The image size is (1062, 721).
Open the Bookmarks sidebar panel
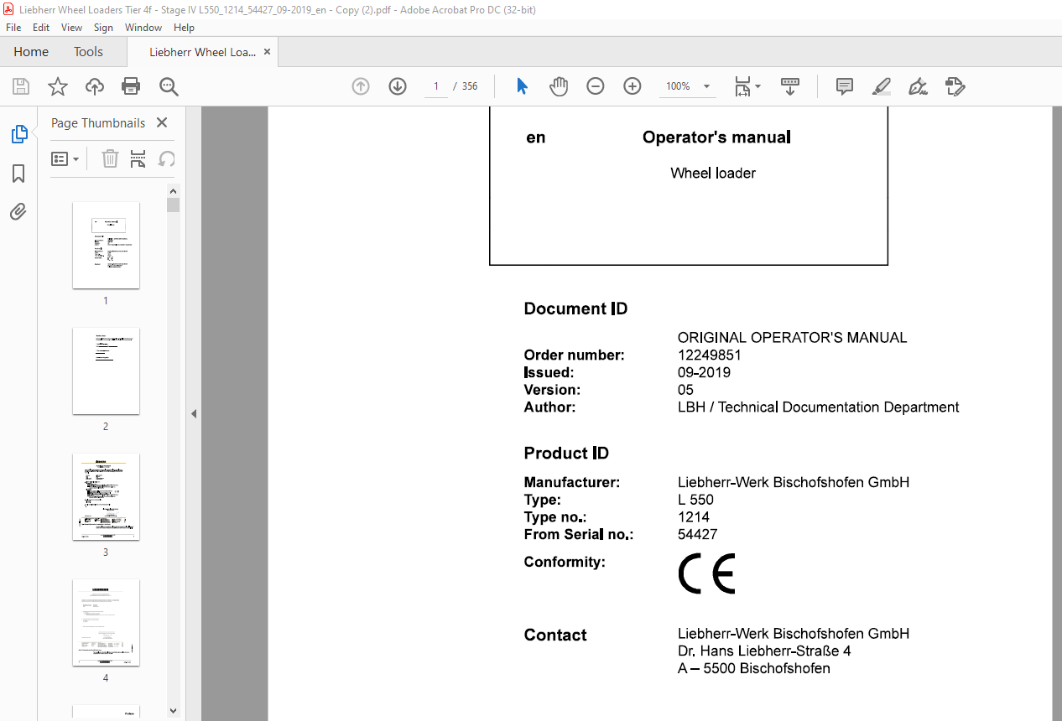coord(18,174)
